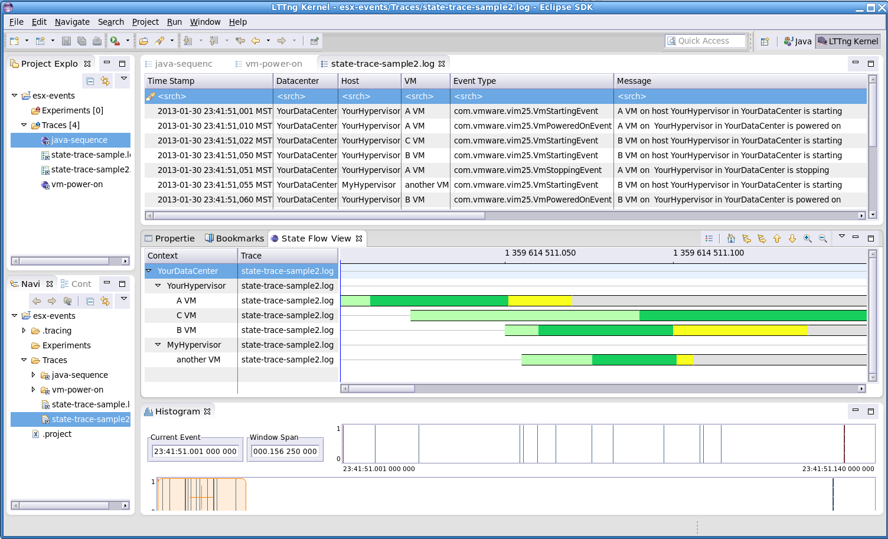Collapse the Traces [4] folder

(24, 125)
